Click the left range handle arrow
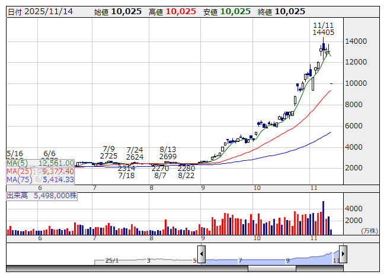 coord(201,255)
